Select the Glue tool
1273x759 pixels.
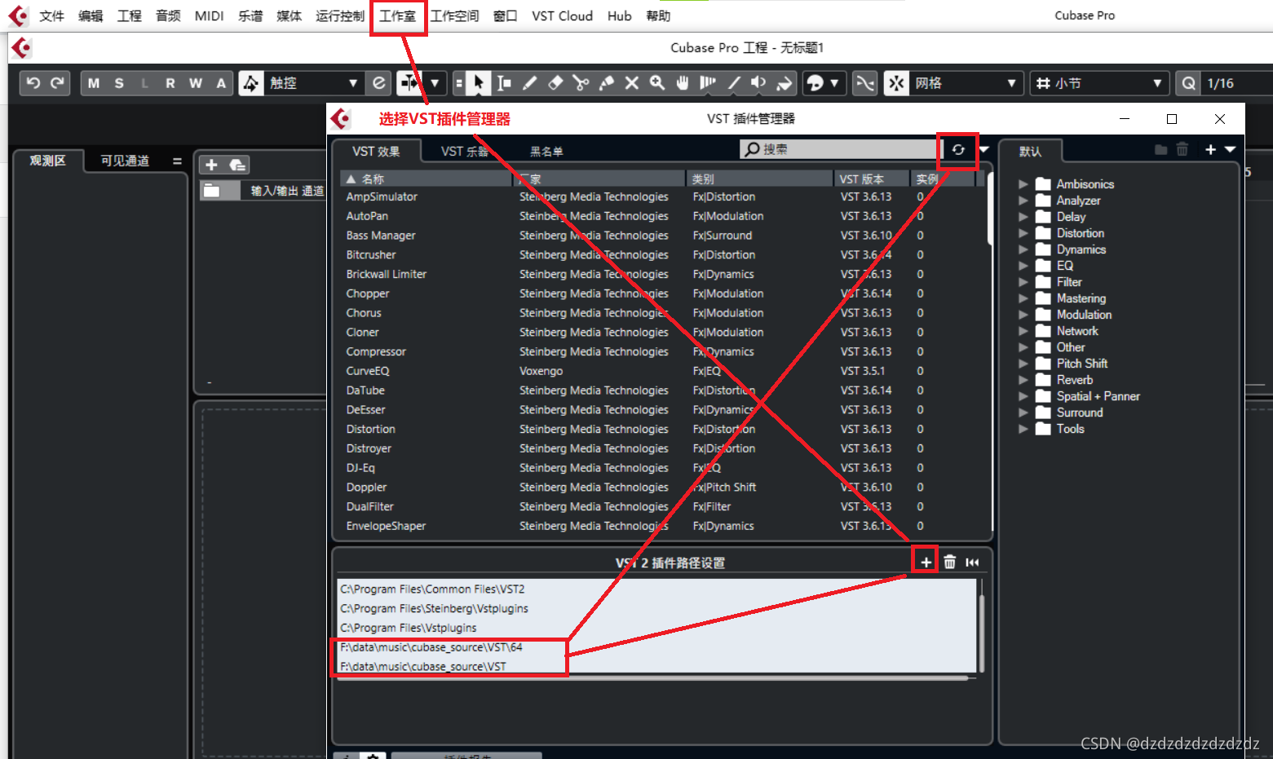pos(607,83)
